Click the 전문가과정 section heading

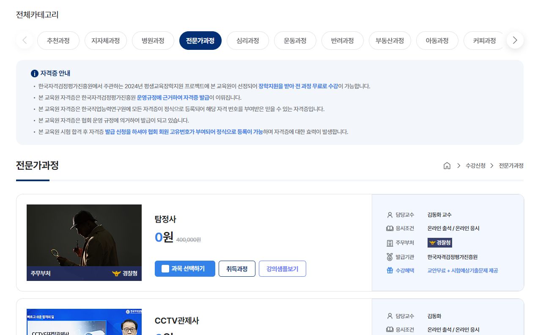[x=37, y=165]
